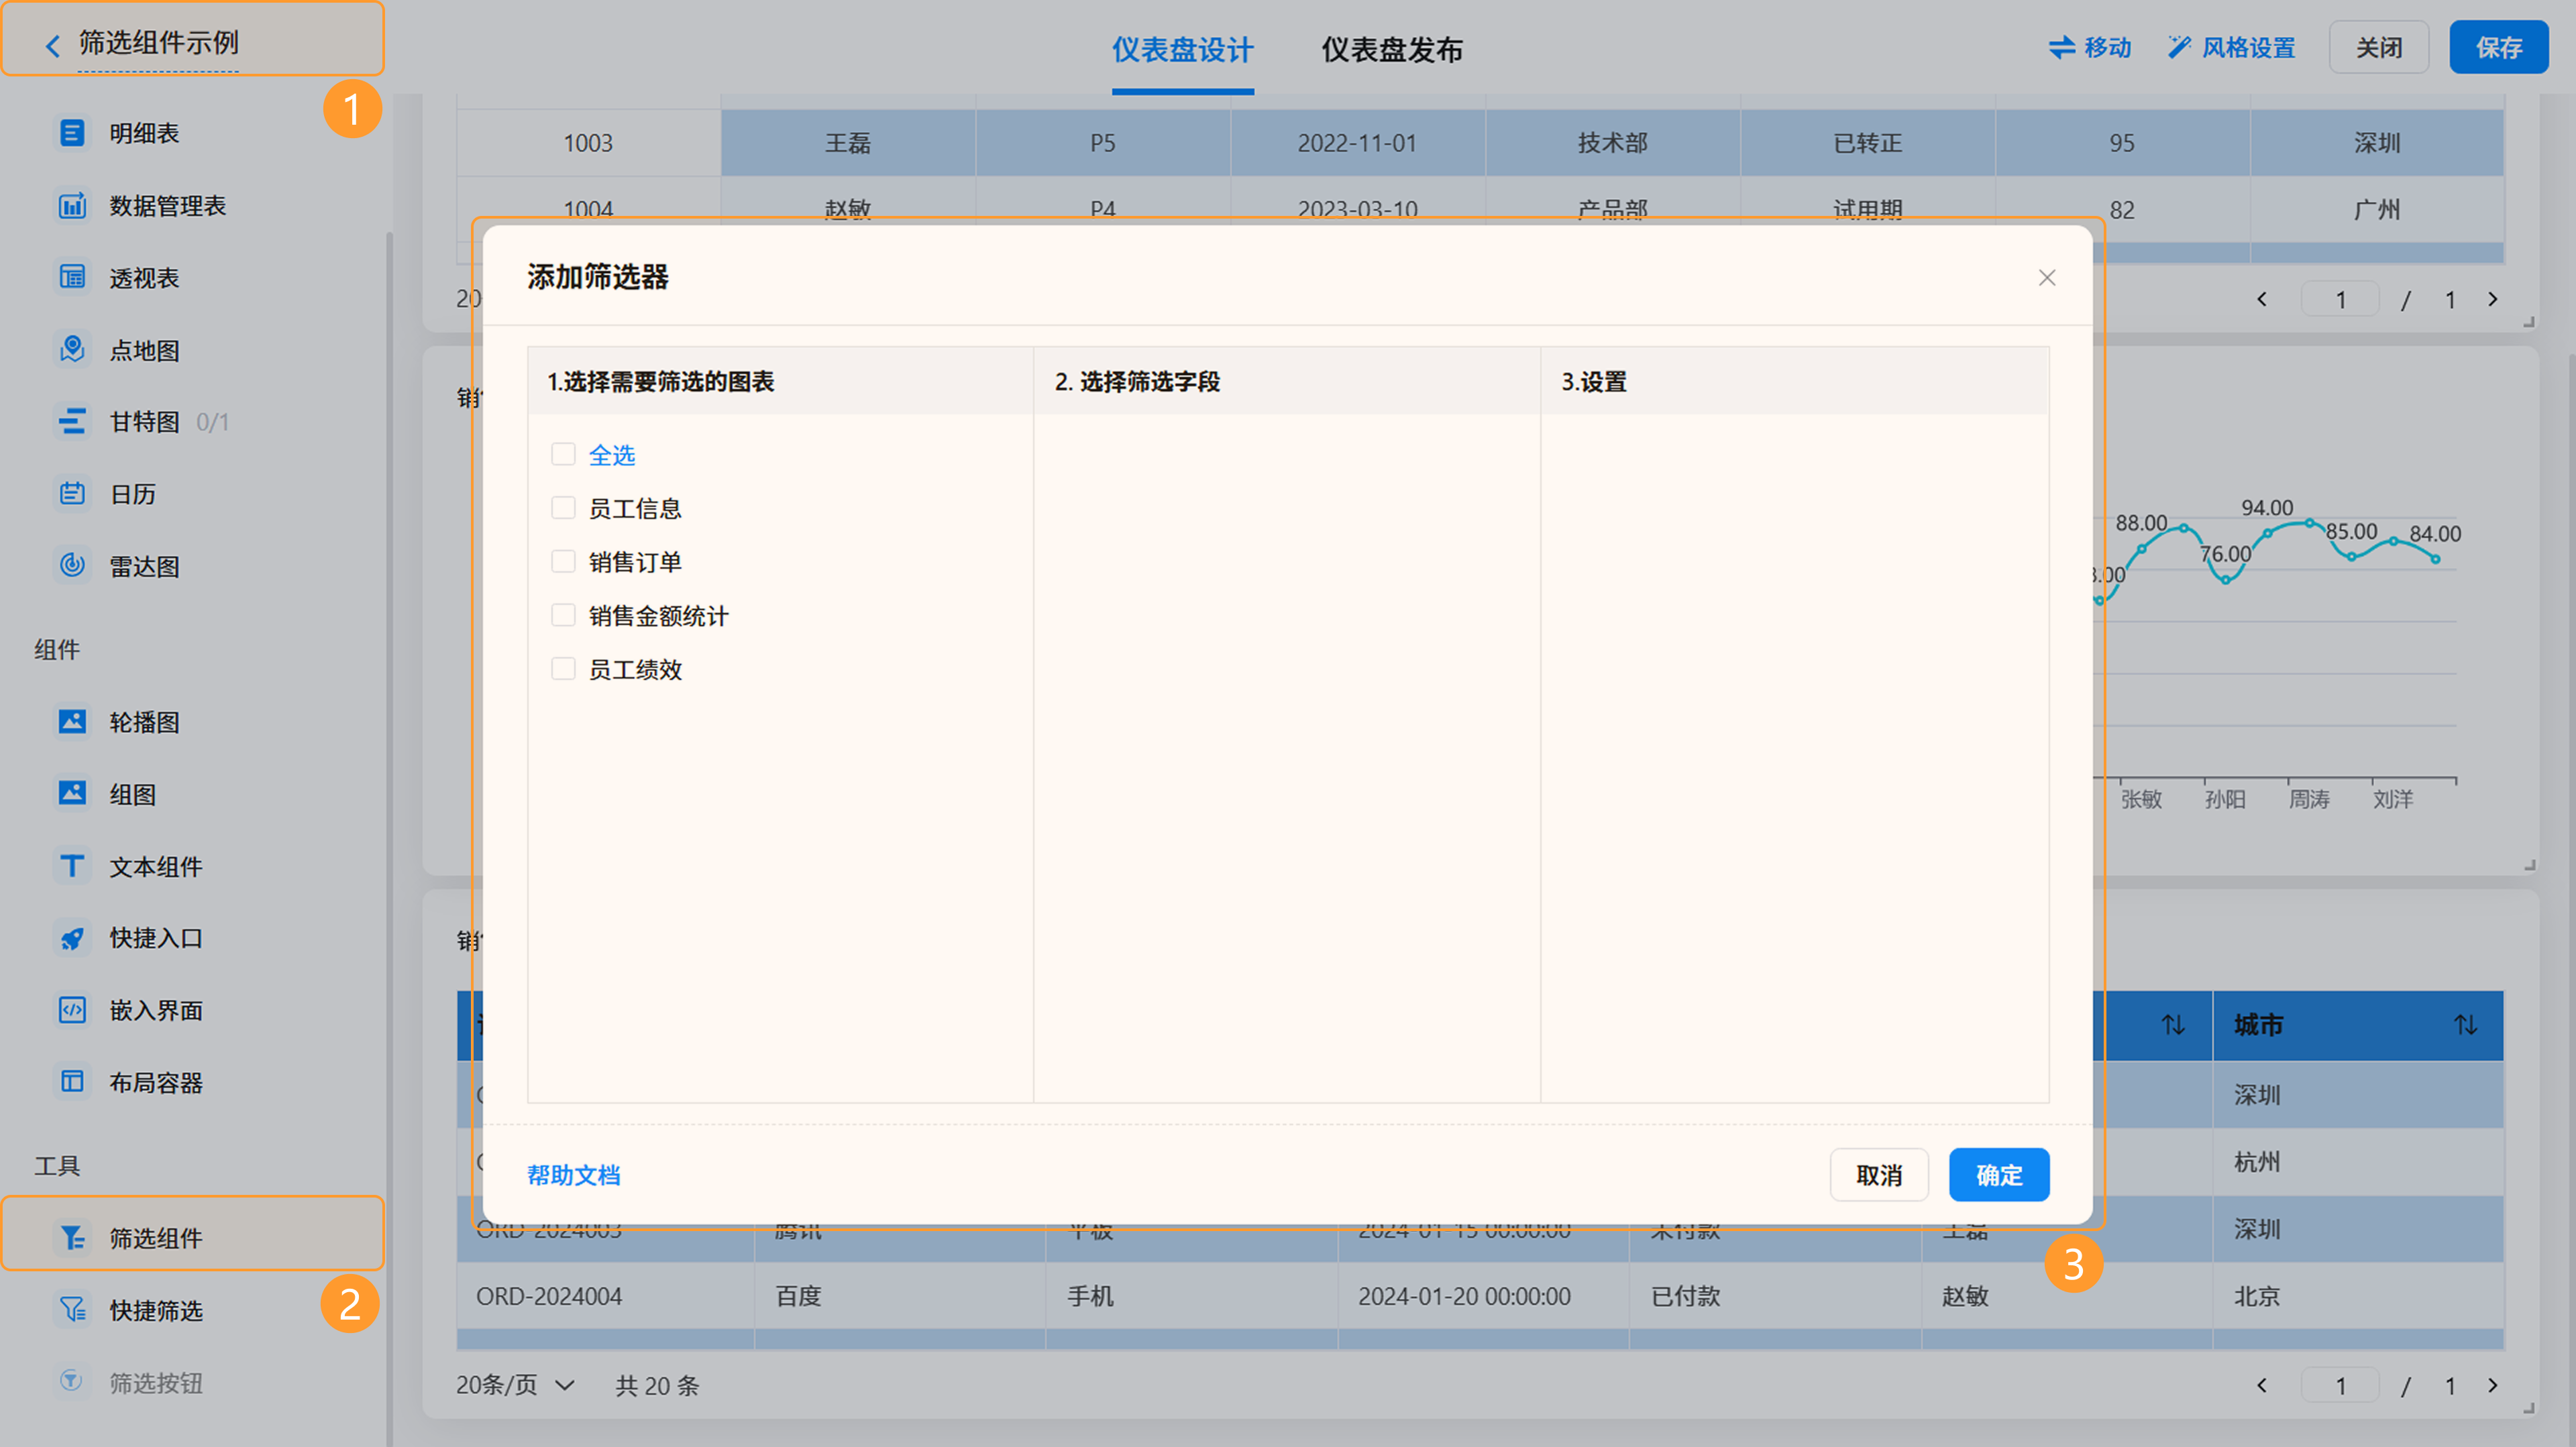
Task: Go to next page in the top table pagination
Action: [2493, 300]
